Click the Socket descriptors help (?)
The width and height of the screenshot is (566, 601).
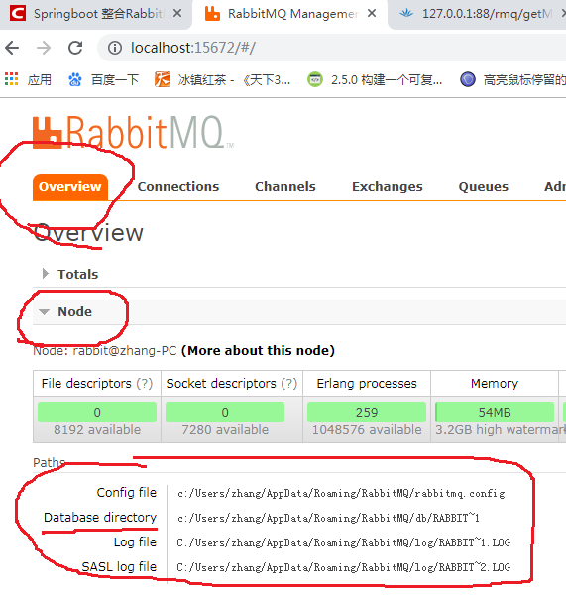[289, 383]
